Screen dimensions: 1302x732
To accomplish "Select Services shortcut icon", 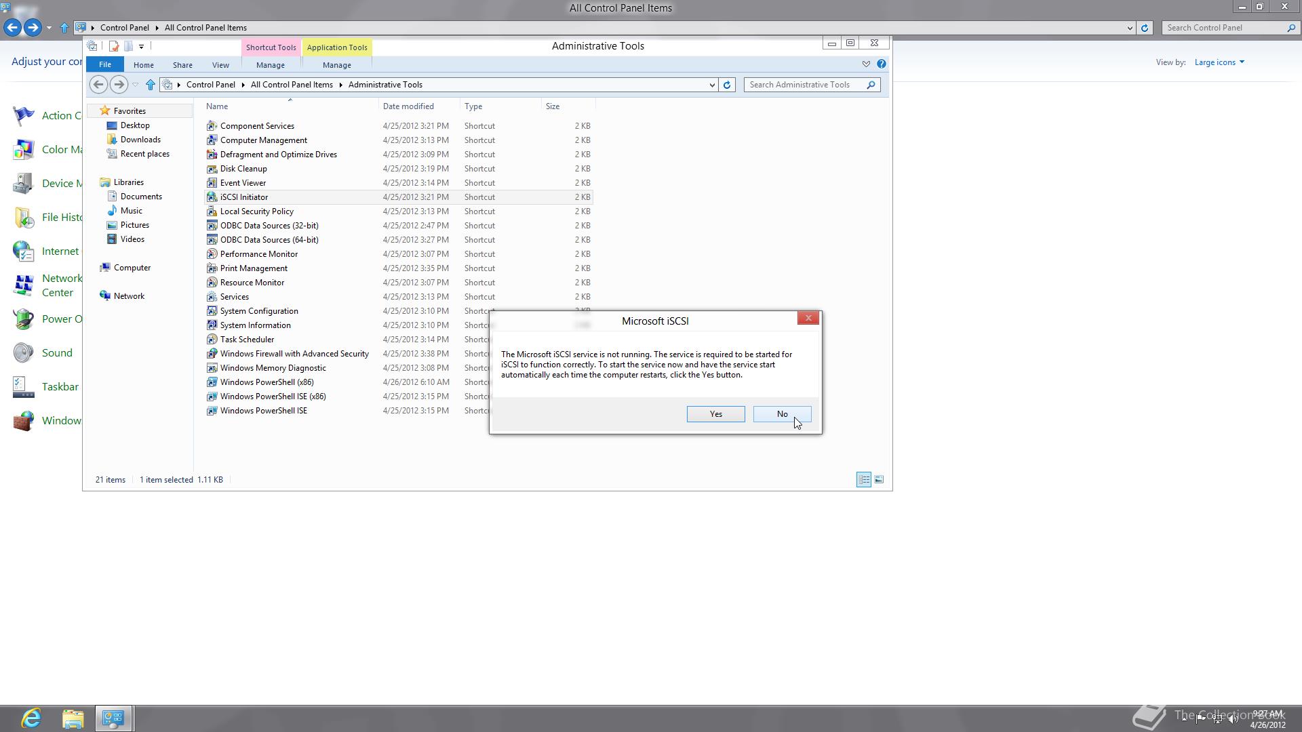I will (212, 297).
